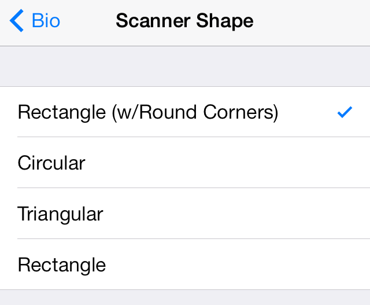Tap the 'Triangular' list row label
This screenshot has height=305, width=370.
[60, 214]
